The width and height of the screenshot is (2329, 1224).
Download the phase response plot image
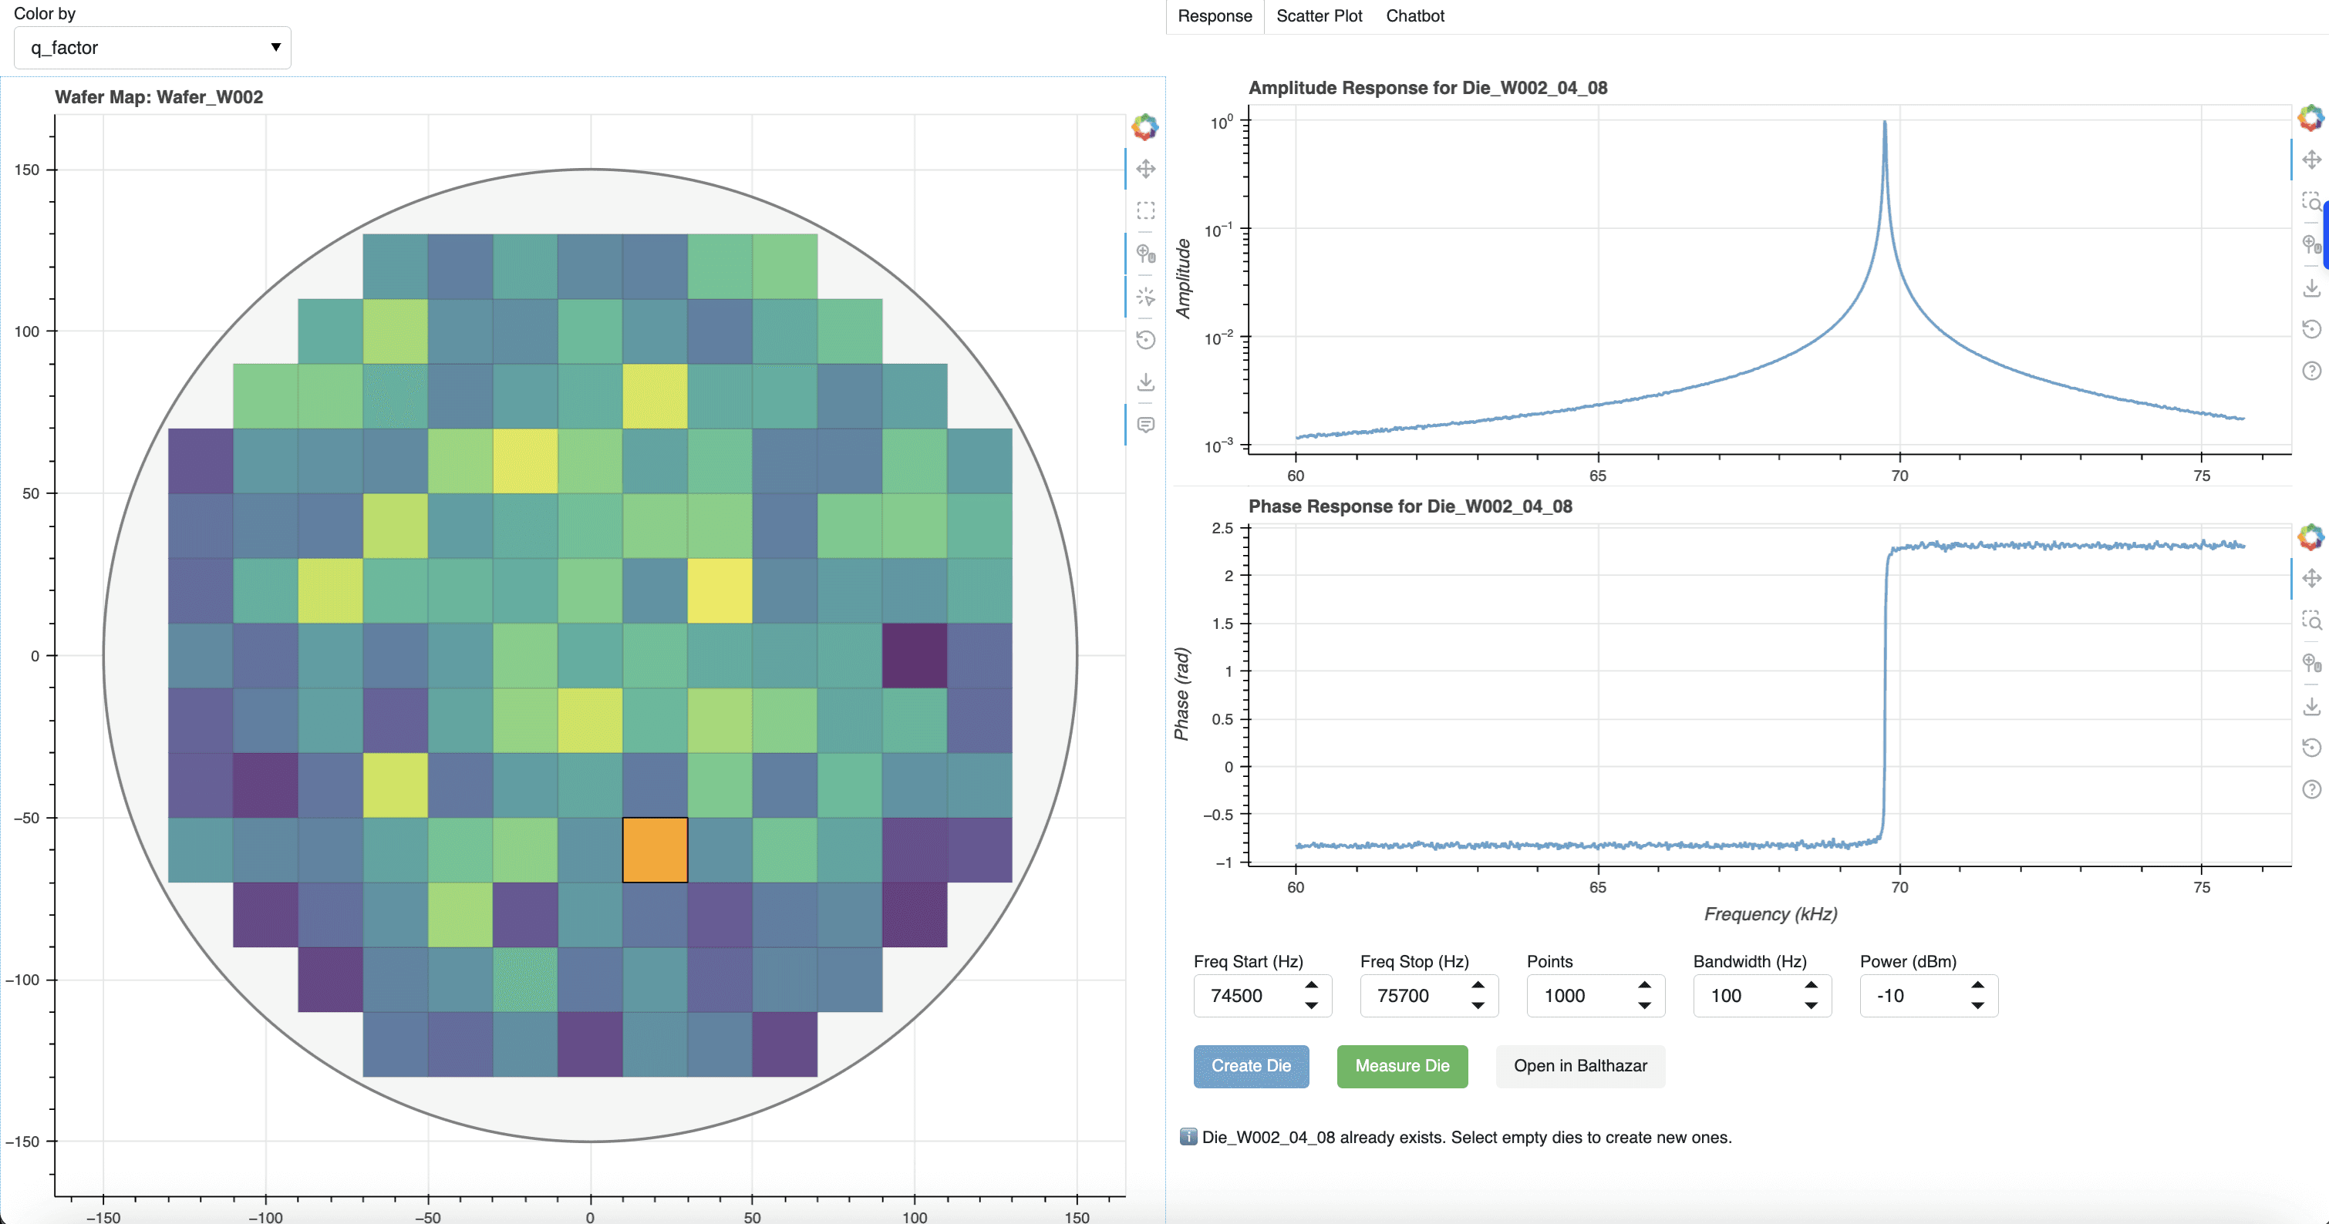point(2311,705)
